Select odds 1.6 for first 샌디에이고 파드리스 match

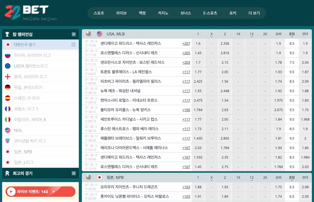[198, 43]
